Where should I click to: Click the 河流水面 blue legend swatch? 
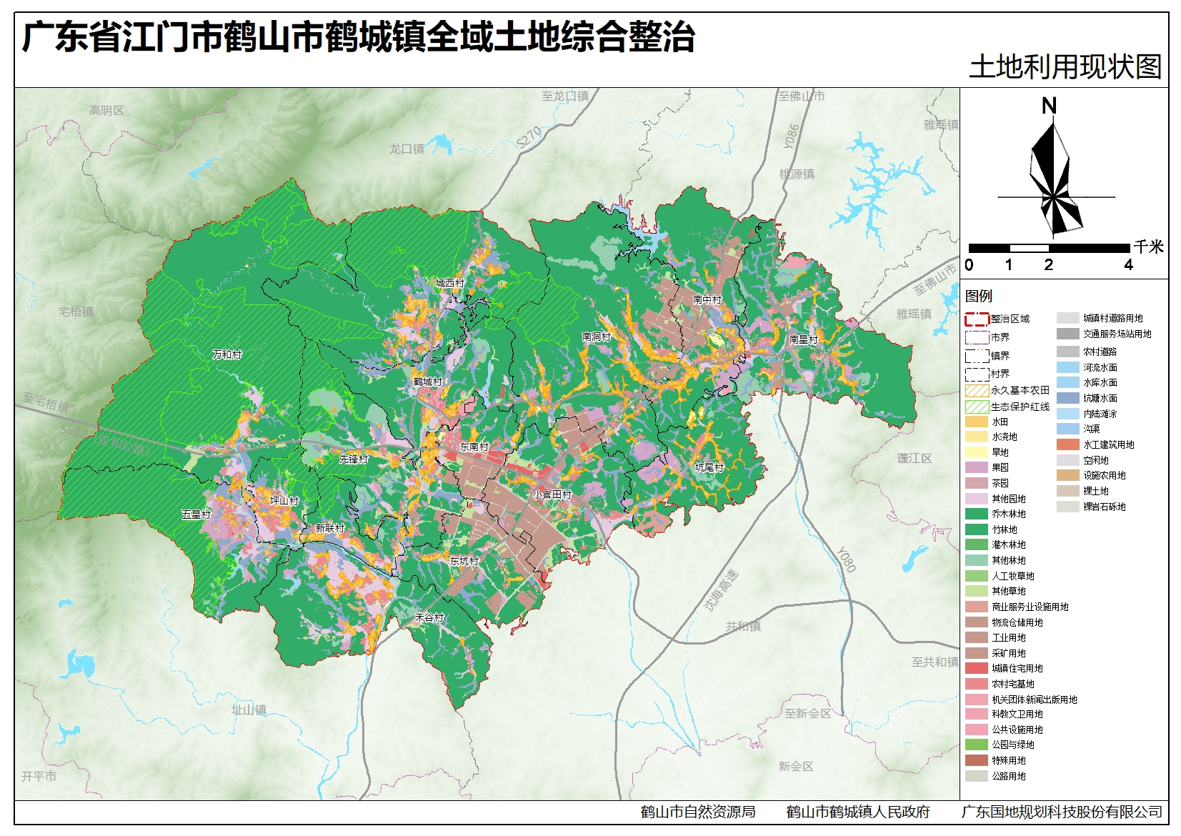tap(1068, 367)
